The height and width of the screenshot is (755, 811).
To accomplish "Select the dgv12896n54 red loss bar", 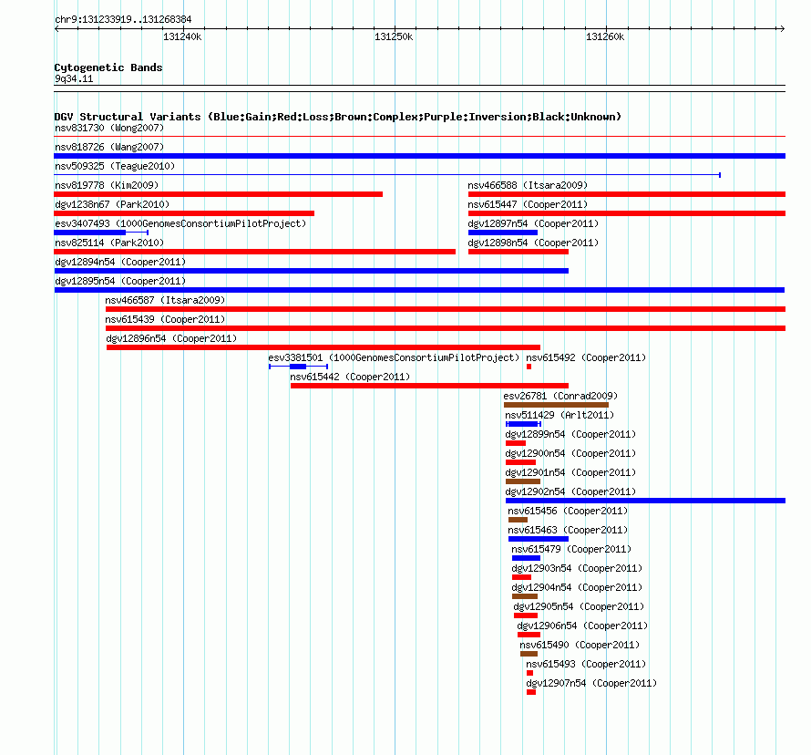I will pos(323,347).
